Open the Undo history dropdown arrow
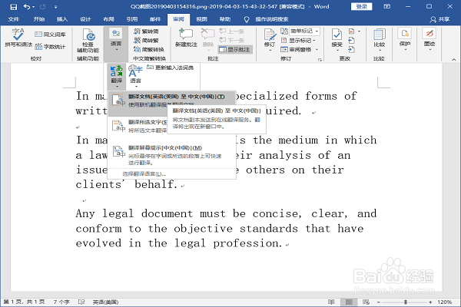461x307 pixels. [34, 7]
